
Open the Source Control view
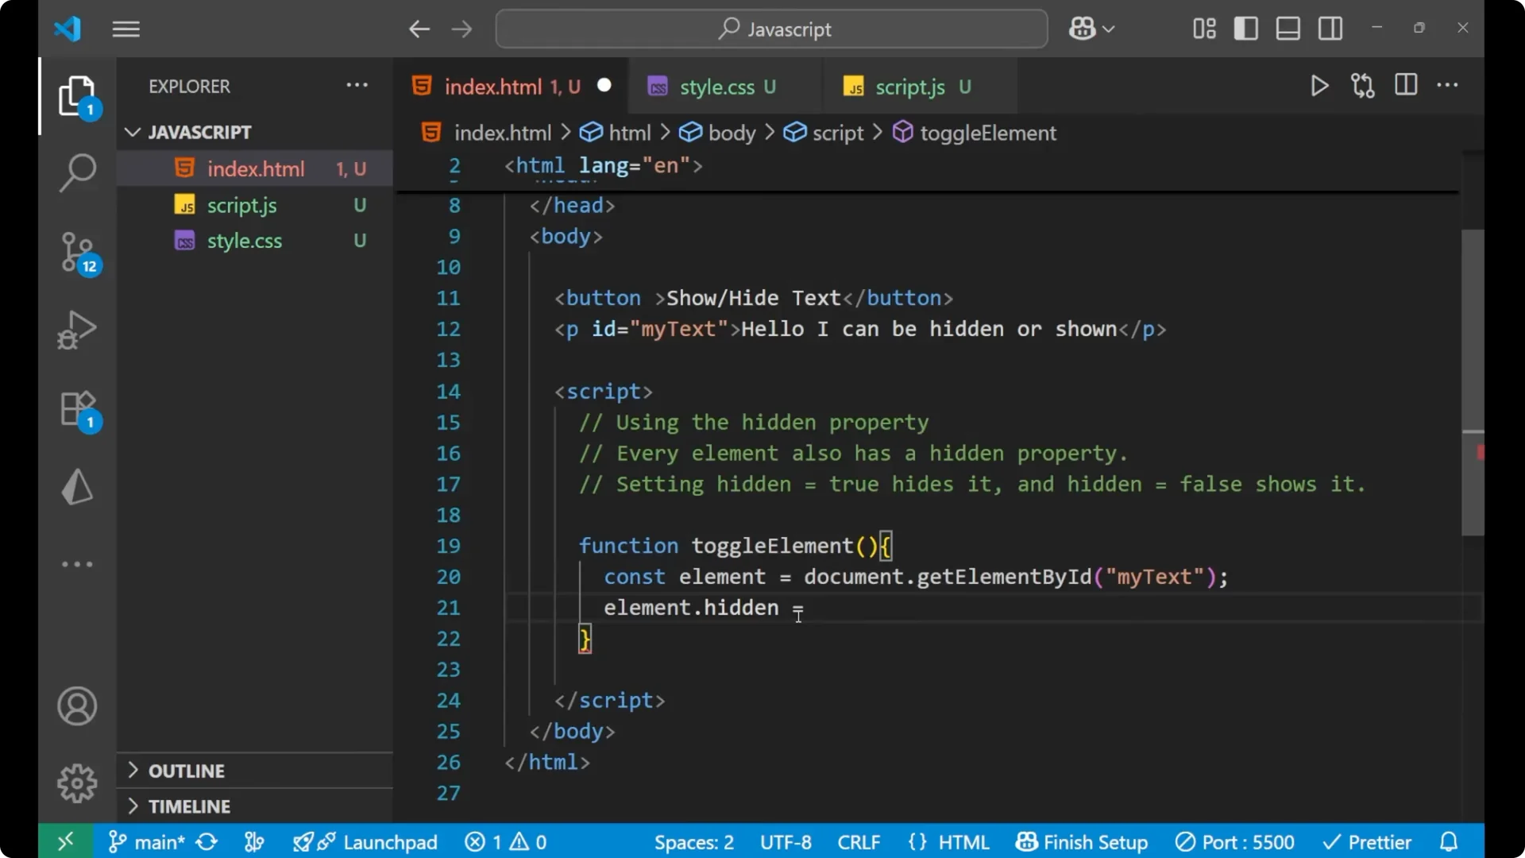coord(77,253)
